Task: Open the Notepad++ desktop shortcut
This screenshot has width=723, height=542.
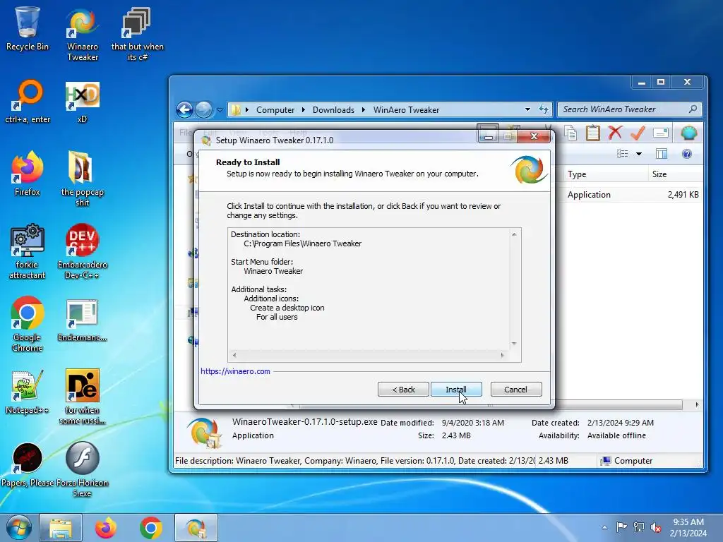Action: pyautogui.click(x=27, y=392)
